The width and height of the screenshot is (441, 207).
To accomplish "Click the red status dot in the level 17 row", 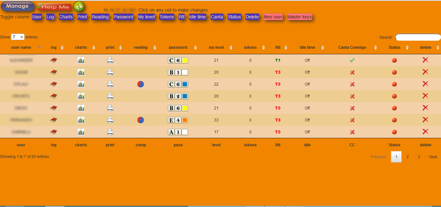I will (394, 132).
